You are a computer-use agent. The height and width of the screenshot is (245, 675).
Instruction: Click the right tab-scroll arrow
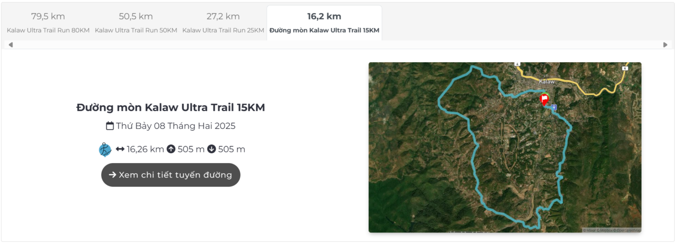[x=665, y=45]
